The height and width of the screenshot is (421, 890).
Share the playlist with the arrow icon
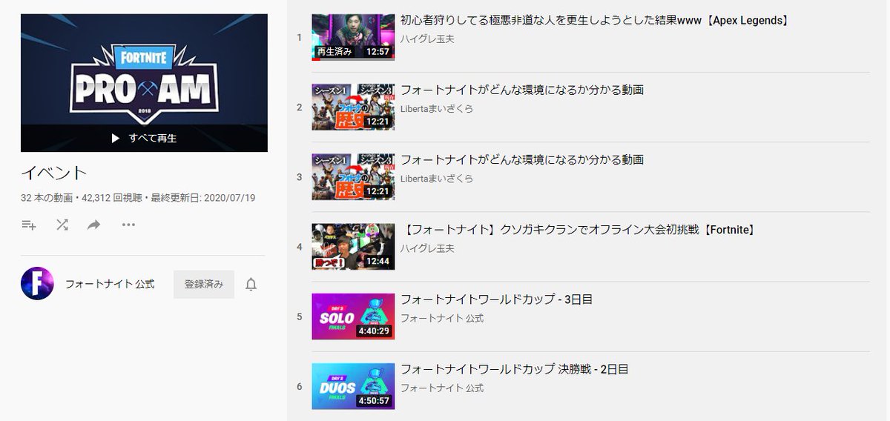(94, 225)
